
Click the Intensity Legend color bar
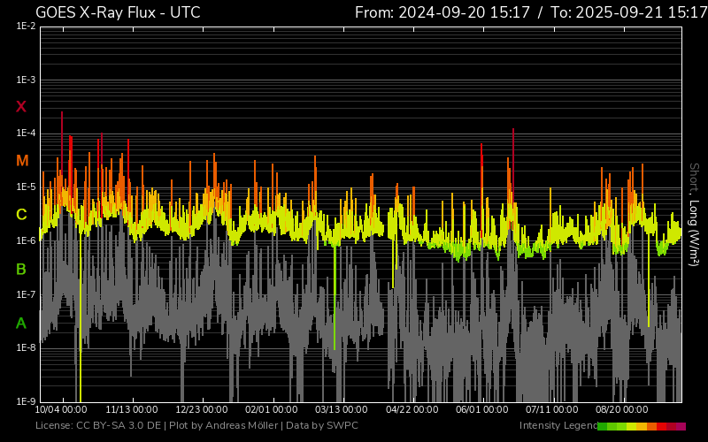[x=641, y=426]
